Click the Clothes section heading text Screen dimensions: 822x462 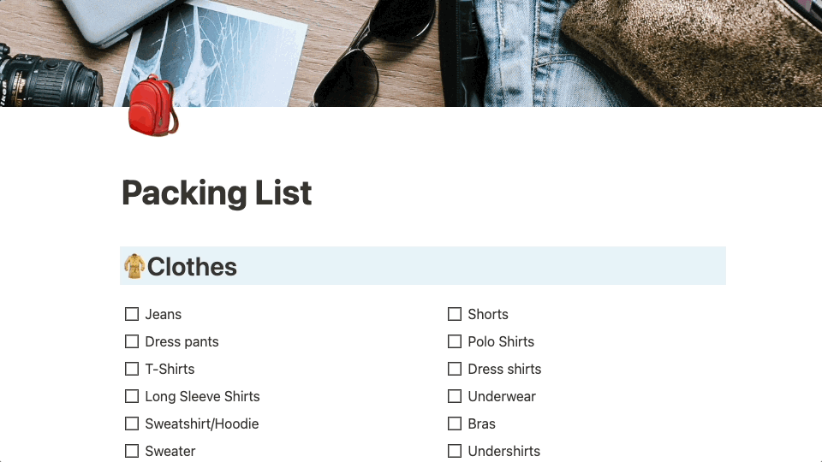pyautogui.click(x=192, y=267)
